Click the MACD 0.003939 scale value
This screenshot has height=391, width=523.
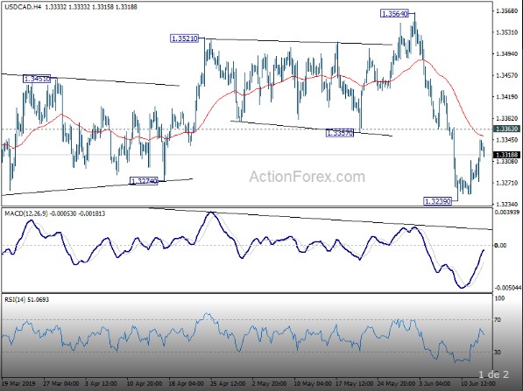point(507,213)
